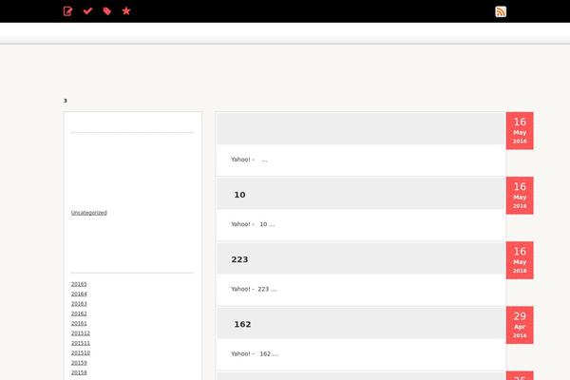Open the 20161 archive link
The height and width of the screenshot is (380, 570).
(x=79, y=323)
